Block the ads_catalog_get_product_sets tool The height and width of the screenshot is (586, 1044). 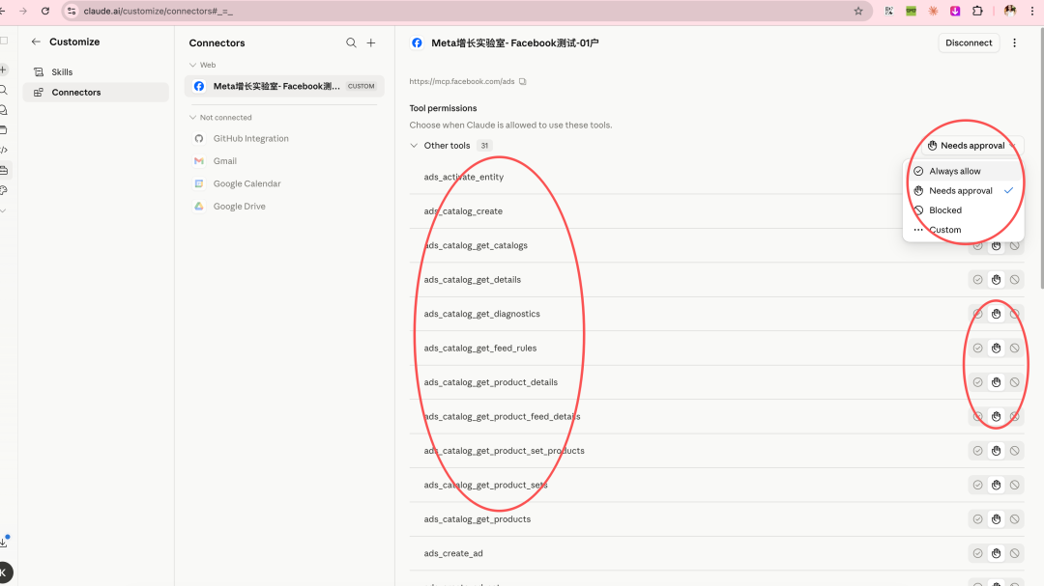1014,485
